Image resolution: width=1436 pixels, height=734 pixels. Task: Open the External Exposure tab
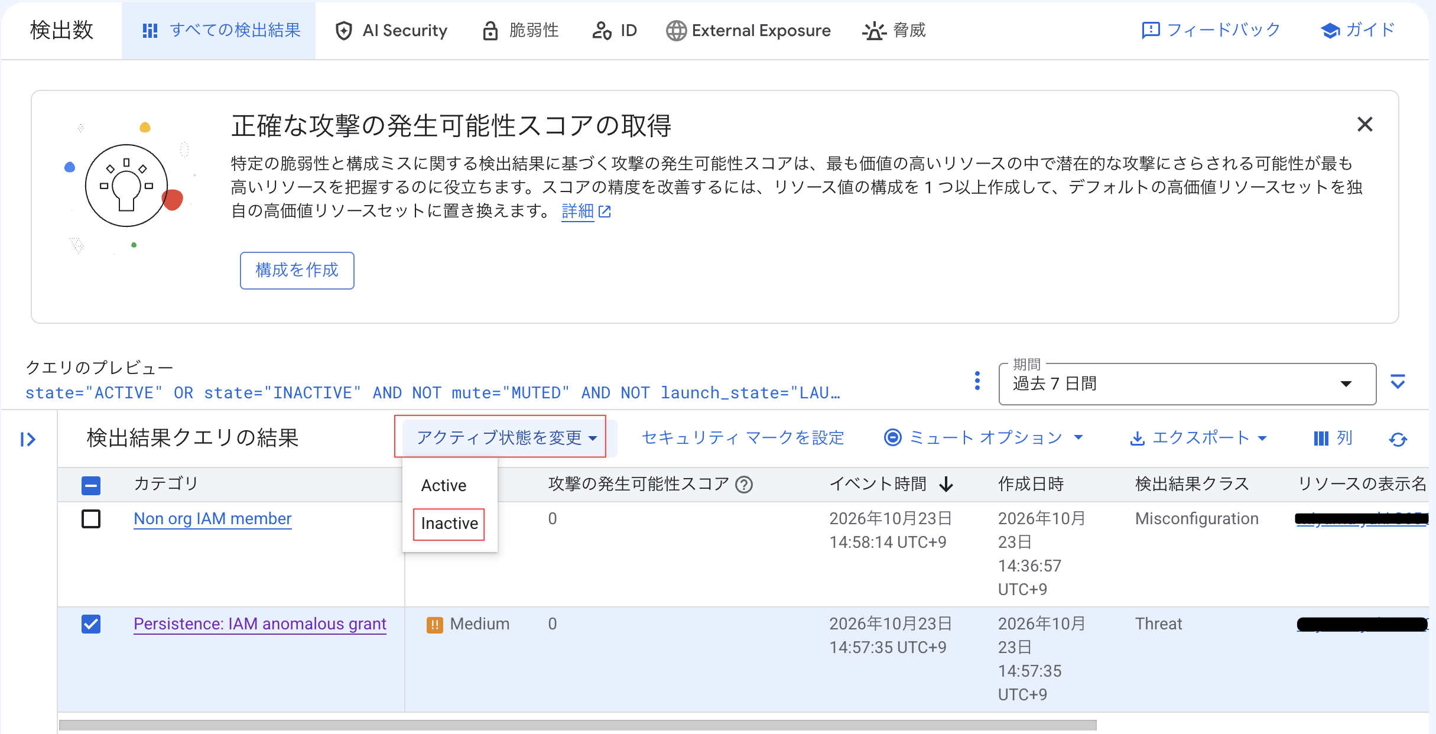748,30
